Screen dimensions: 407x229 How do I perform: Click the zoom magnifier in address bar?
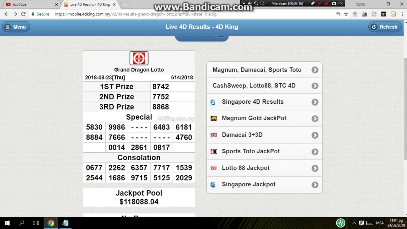pyautogui.click(x=338, y=14)
